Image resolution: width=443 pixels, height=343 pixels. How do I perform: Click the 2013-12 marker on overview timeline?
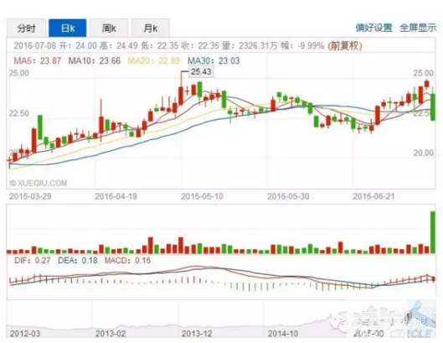click(x=197, y=334)
